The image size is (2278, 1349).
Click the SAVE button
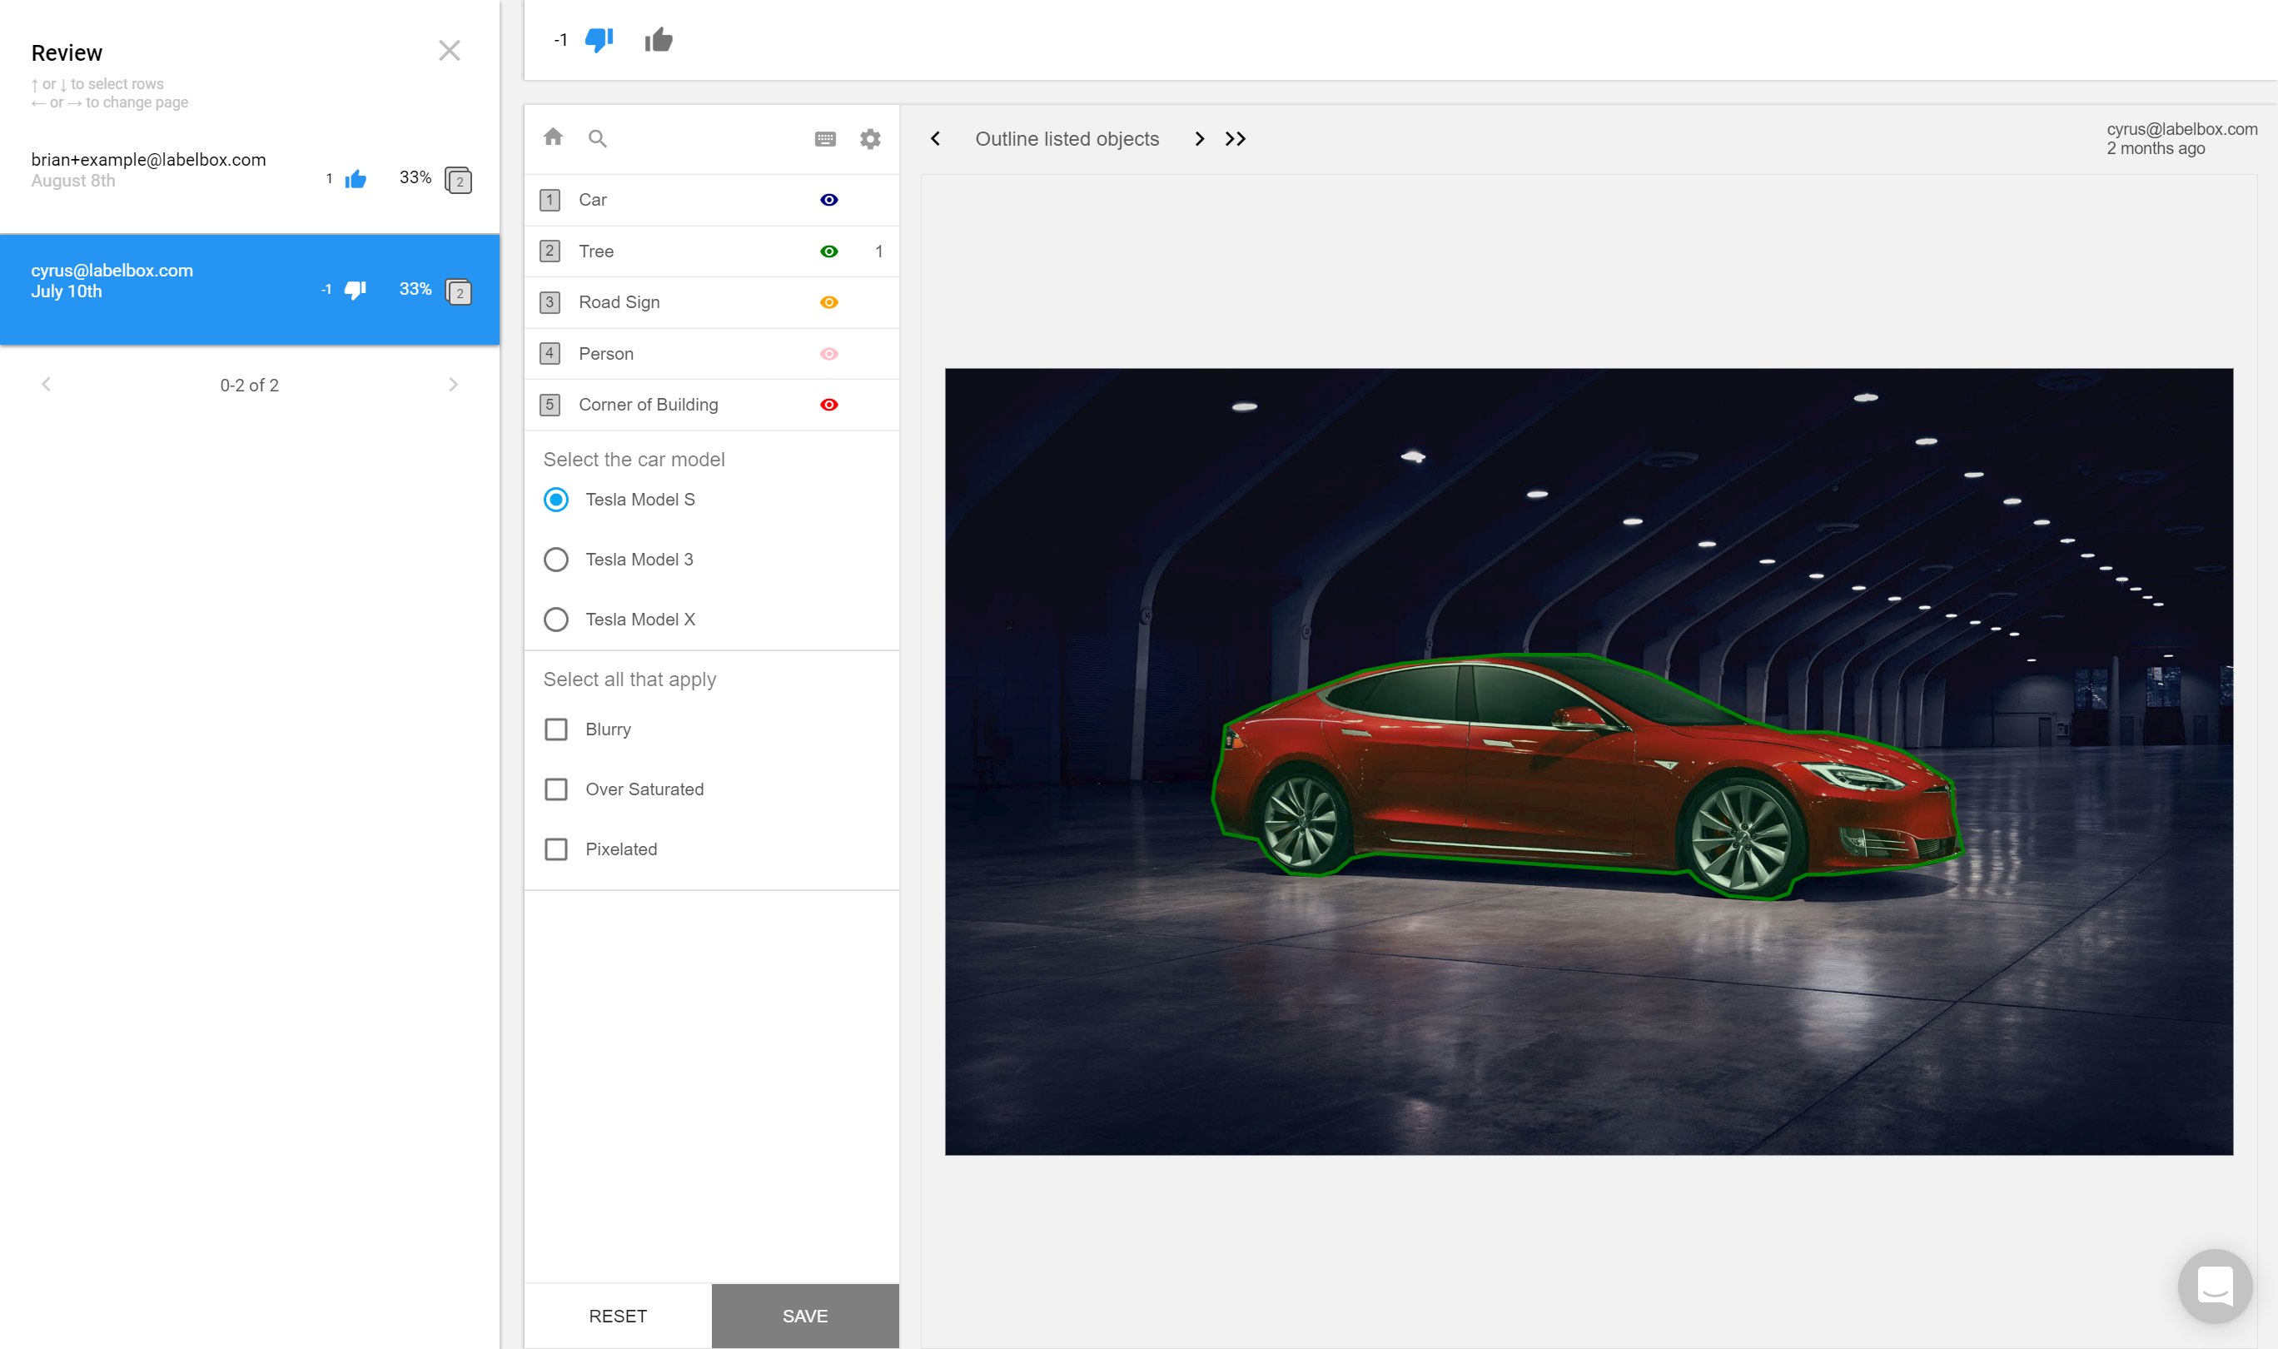805,1316
